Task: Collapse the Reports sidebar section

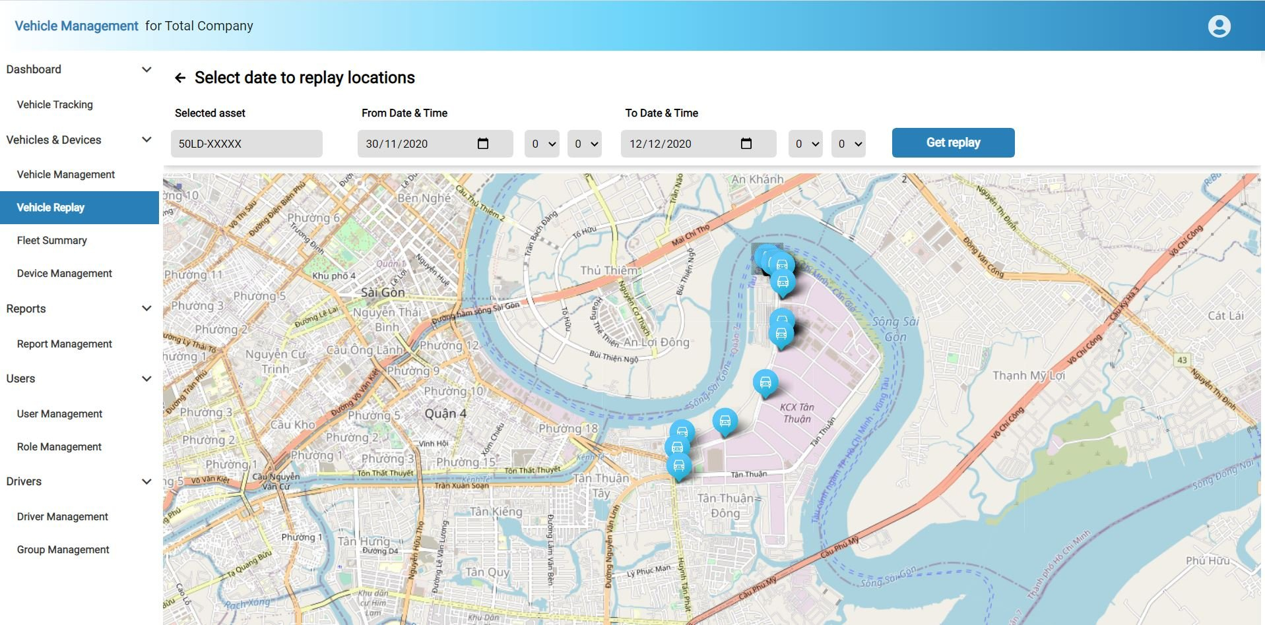Action: (146, 309)
